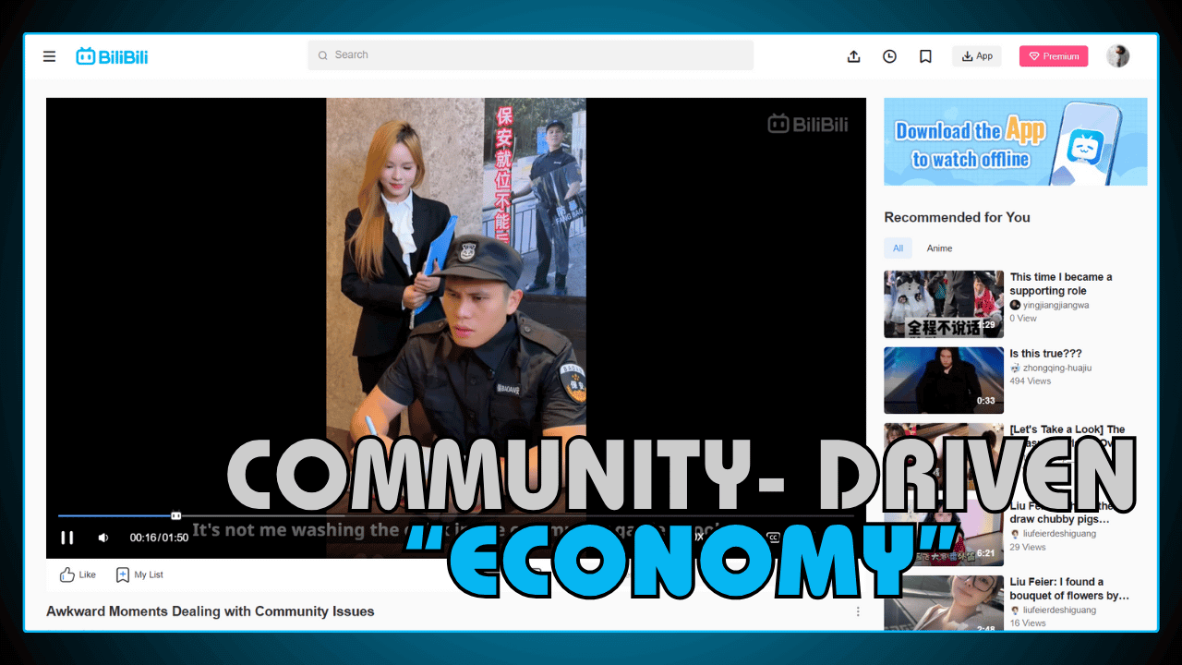Select the All recommendations tab
Viewport: 1182px width, 665px height.
click(898, 248)
